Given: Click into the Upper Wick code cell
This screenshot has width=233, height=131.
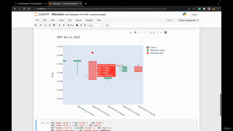Looking at the screenshot, I should 123,126.
